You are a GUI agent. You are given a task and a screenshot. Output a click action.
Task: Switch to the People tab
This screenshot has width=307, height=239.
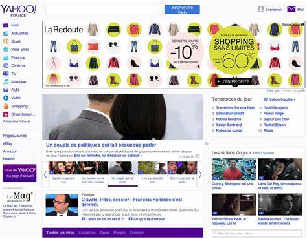[119, 233]
